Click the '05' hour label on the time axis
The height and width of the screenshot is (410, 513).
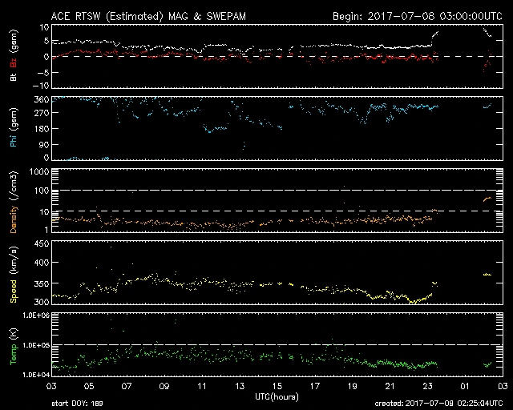pyautogui.click(x=89, y=387)
